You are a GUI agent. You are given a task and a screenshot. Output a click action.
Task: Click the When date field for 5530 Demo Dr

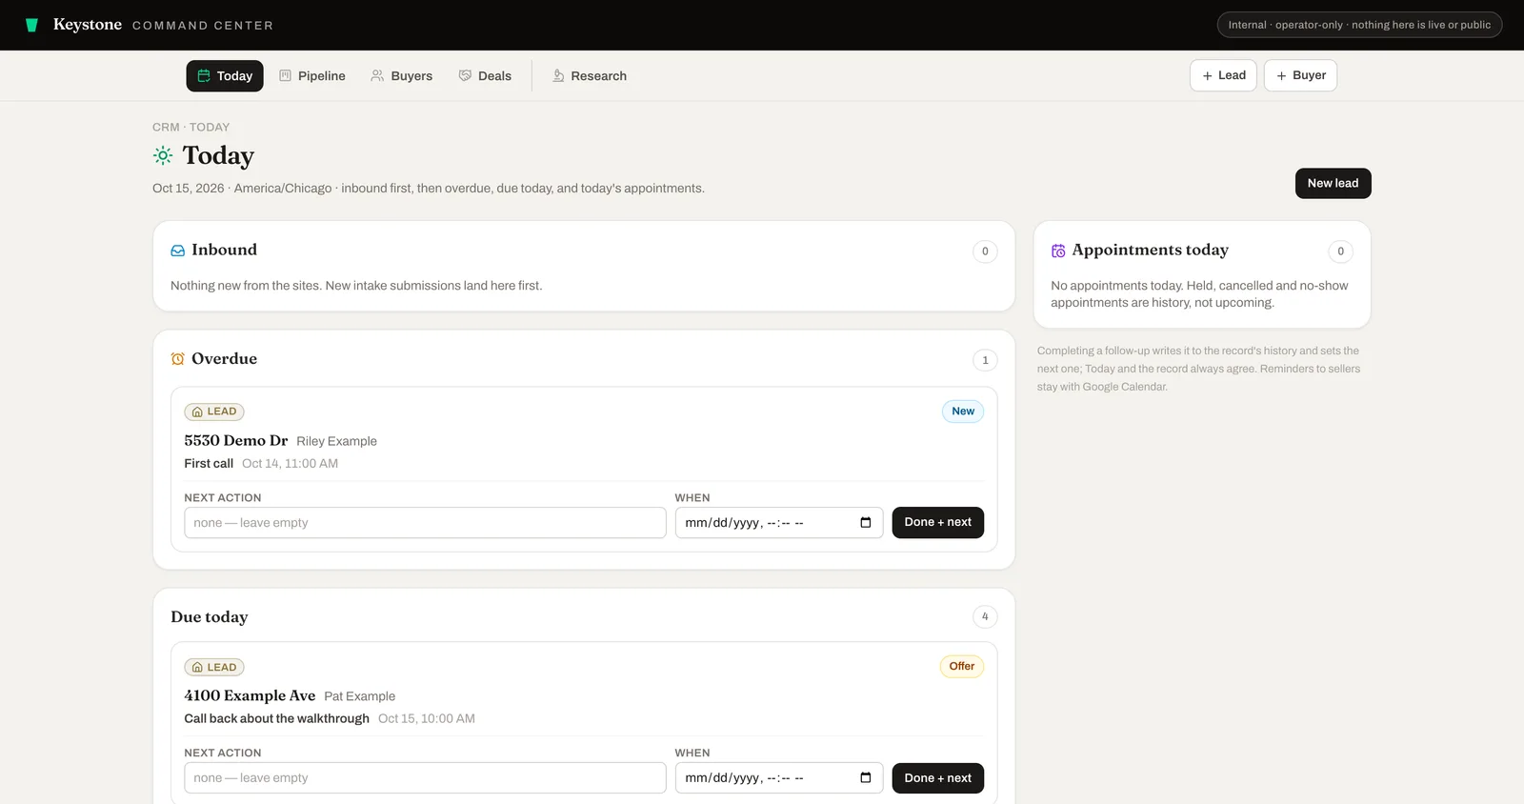coord(779,523)
